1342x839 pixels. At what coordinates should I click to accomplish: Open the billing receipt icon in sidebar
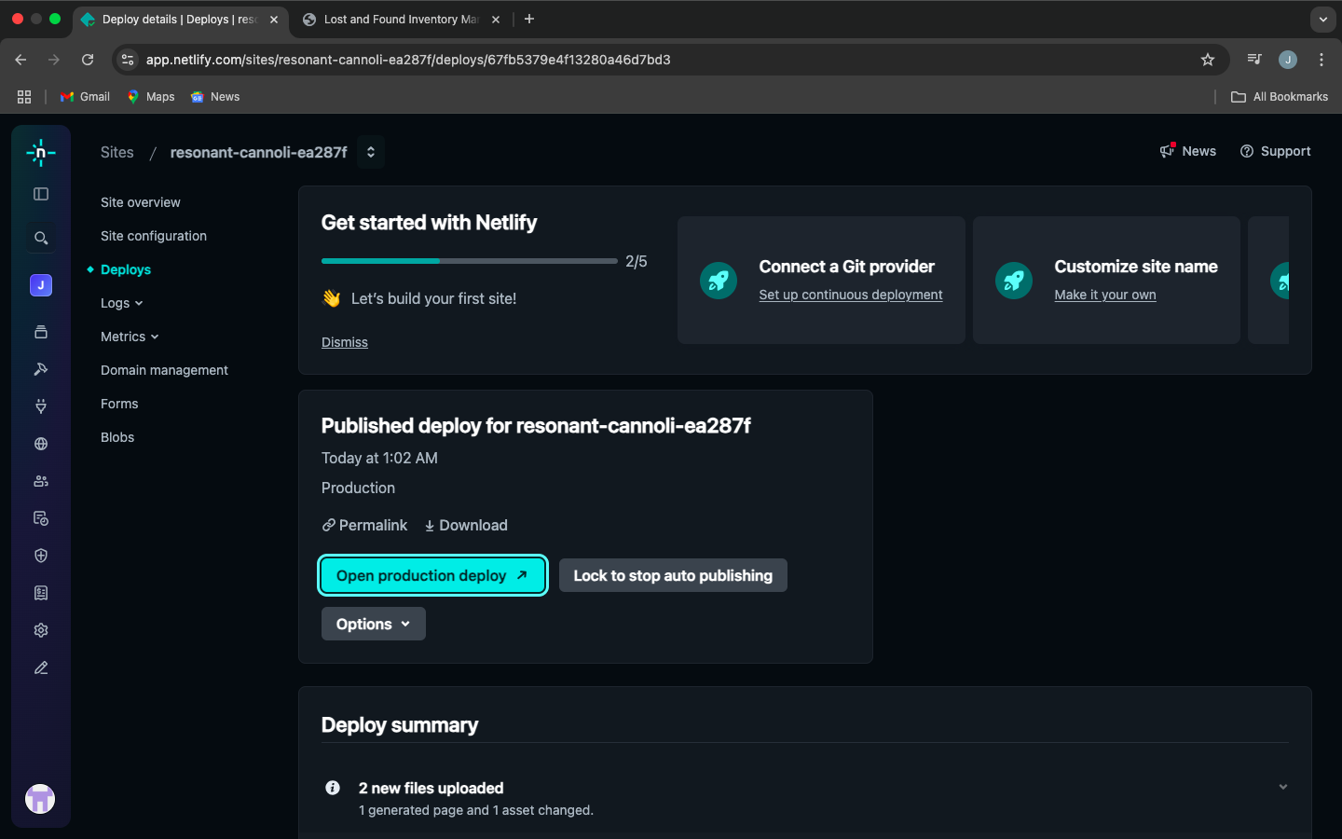[41, 593]
